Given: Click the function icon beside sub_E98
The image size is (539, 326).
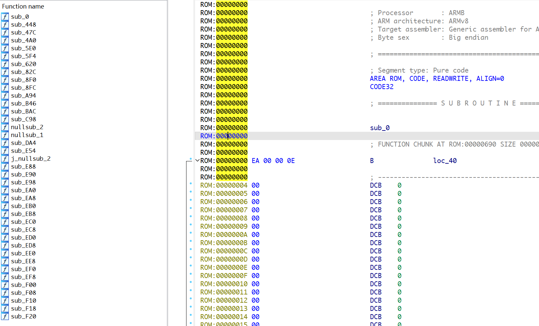Looking at the screenshot, I should click(5, 182).
